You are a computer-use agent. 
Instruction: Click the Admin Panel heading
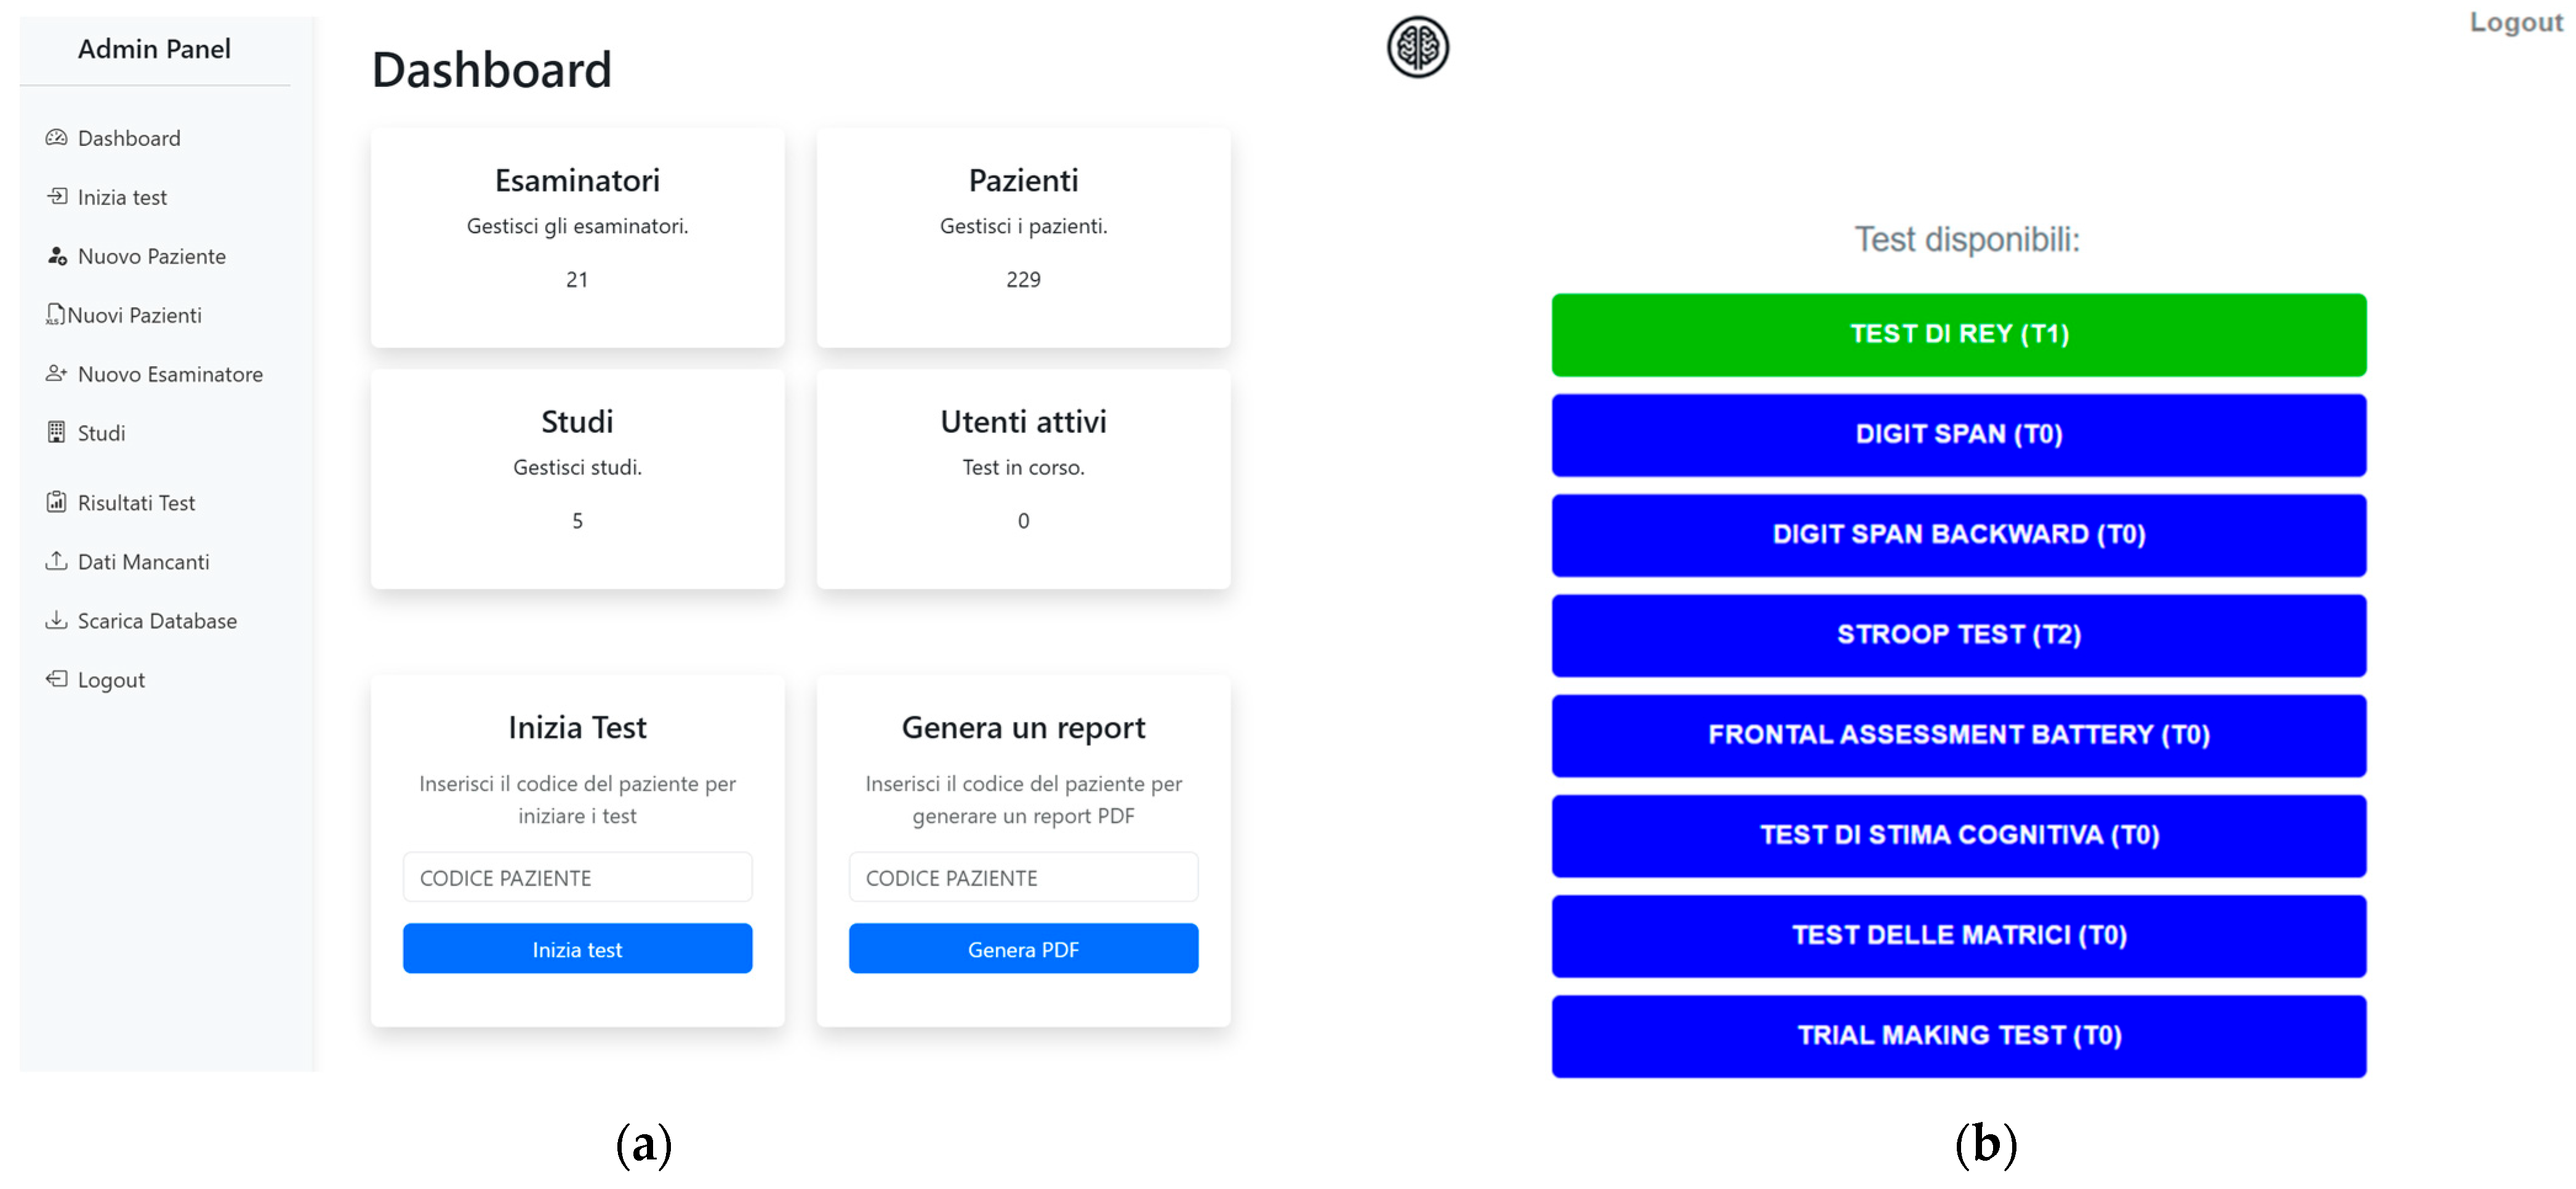[154, 49]
